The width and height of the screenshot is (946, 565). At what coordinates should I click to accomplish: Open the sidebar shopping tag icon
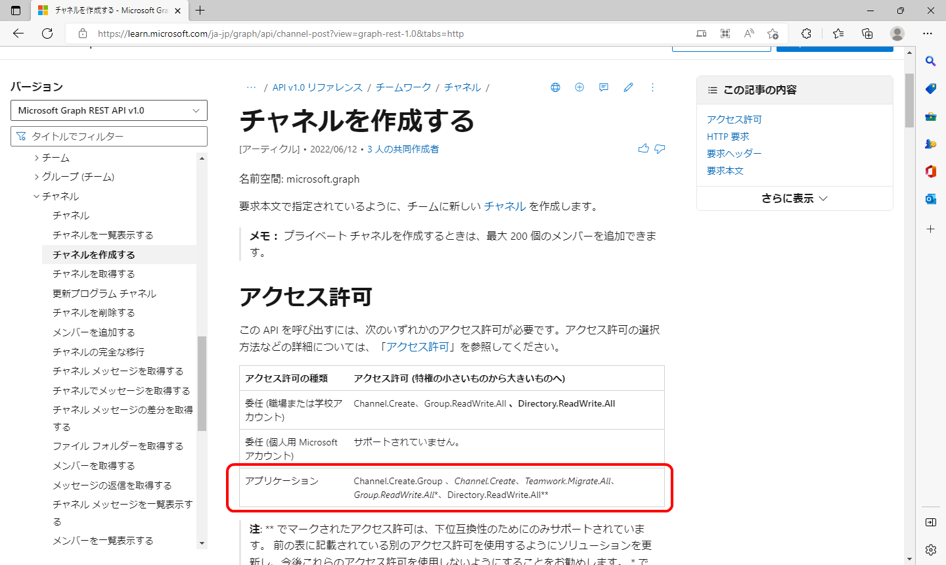931,89
